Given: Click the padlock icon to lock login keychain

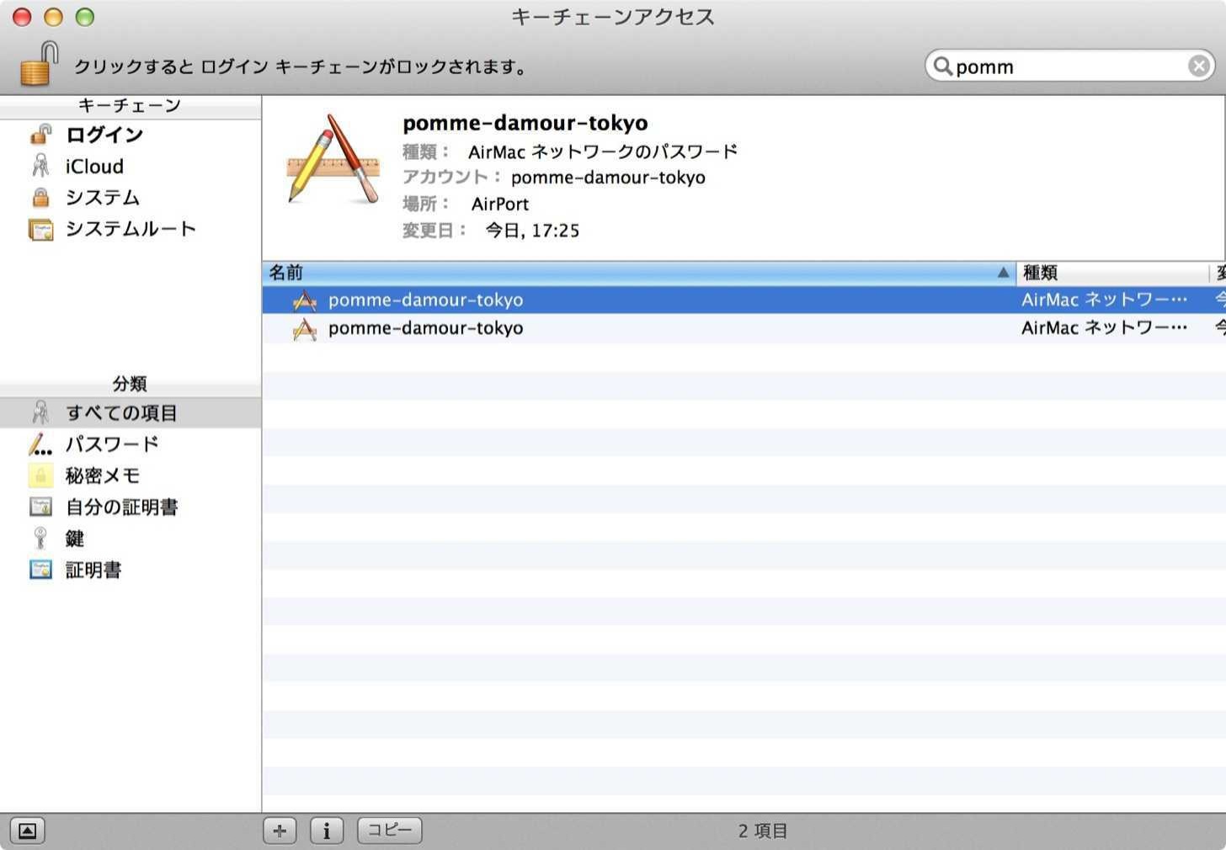Looking at the screenshot, I should pos(40,64).
